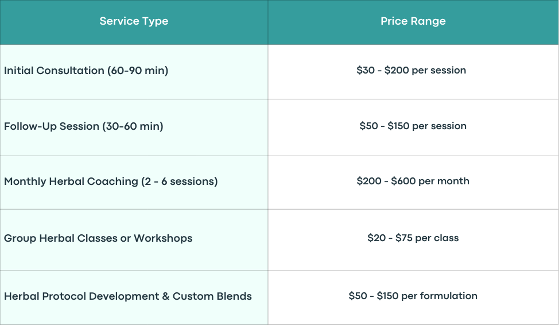
Task: Click the "(2 - 6 sessions)" text
Action: pos(179,181)
